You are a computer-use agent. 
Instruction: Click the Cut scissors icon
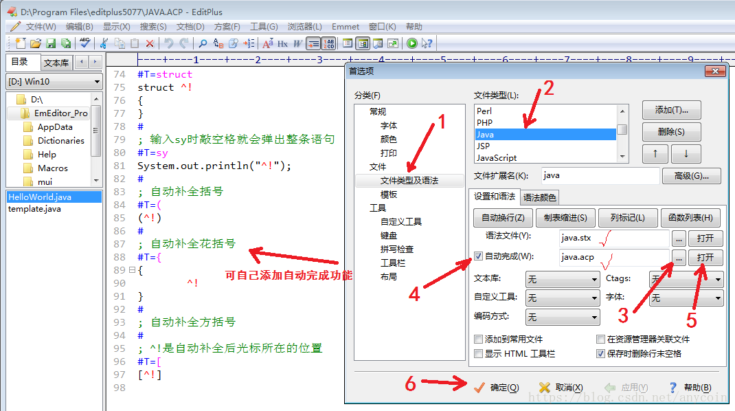pyautogui.click(x=104, y=43)
